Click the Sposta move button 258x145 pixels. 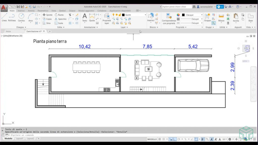click(x=48, y=15)
